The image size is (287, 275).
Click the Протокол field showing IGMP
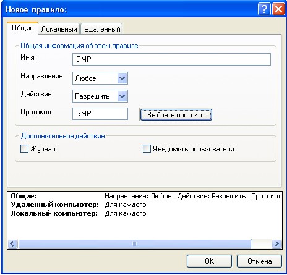(100, 114)
